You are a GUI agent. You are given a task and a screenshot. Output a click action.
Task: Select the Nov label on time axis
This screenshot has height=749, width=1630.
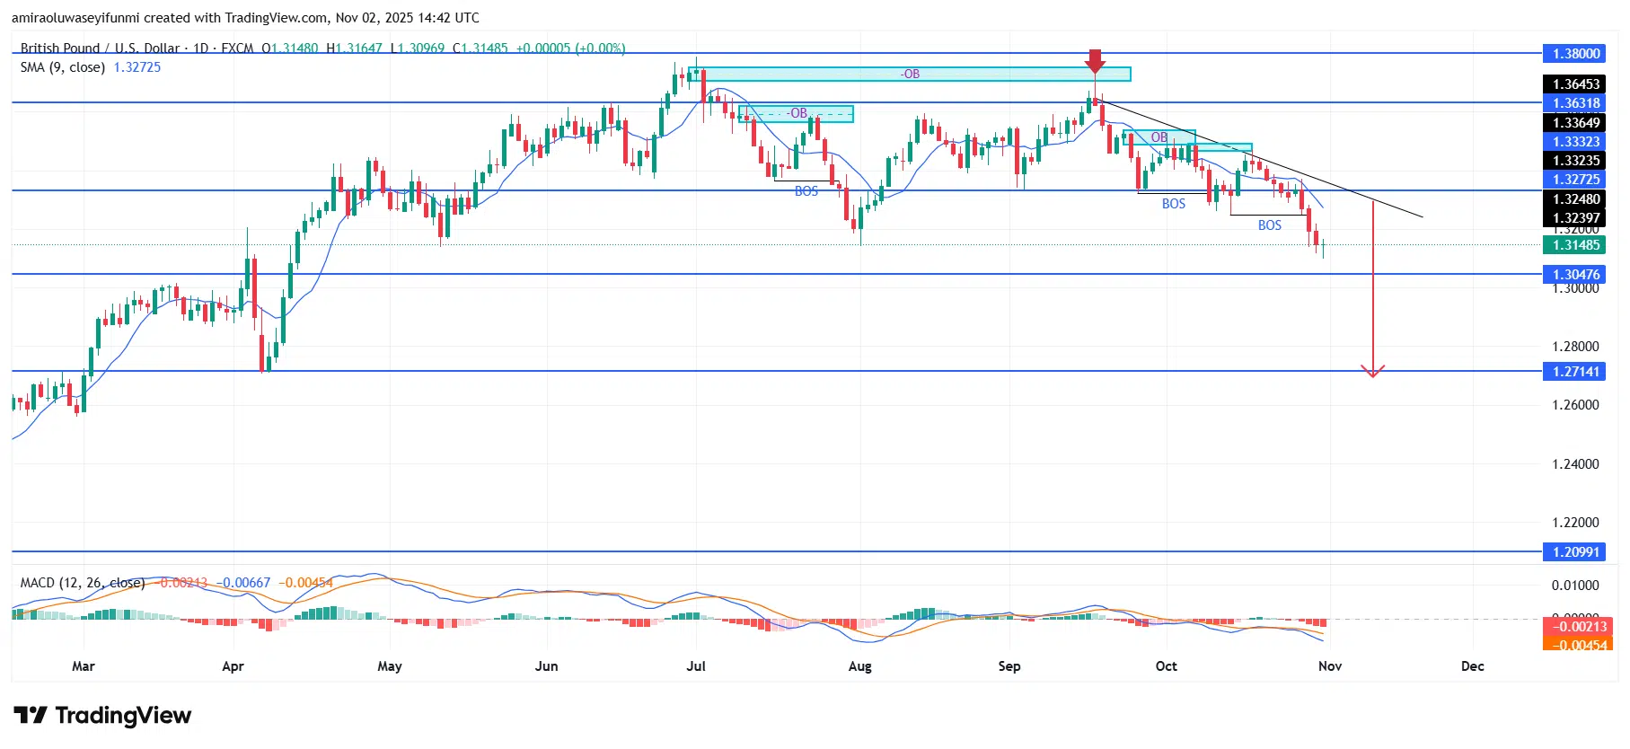(1329, 666)
